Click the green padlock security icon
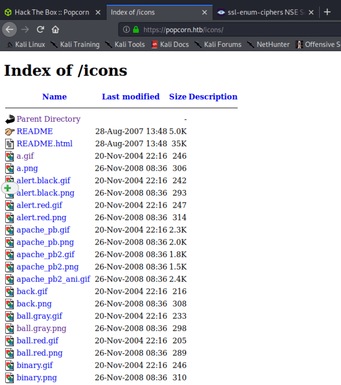This screenshot has height=385, width=341. (x=136, y=30)
